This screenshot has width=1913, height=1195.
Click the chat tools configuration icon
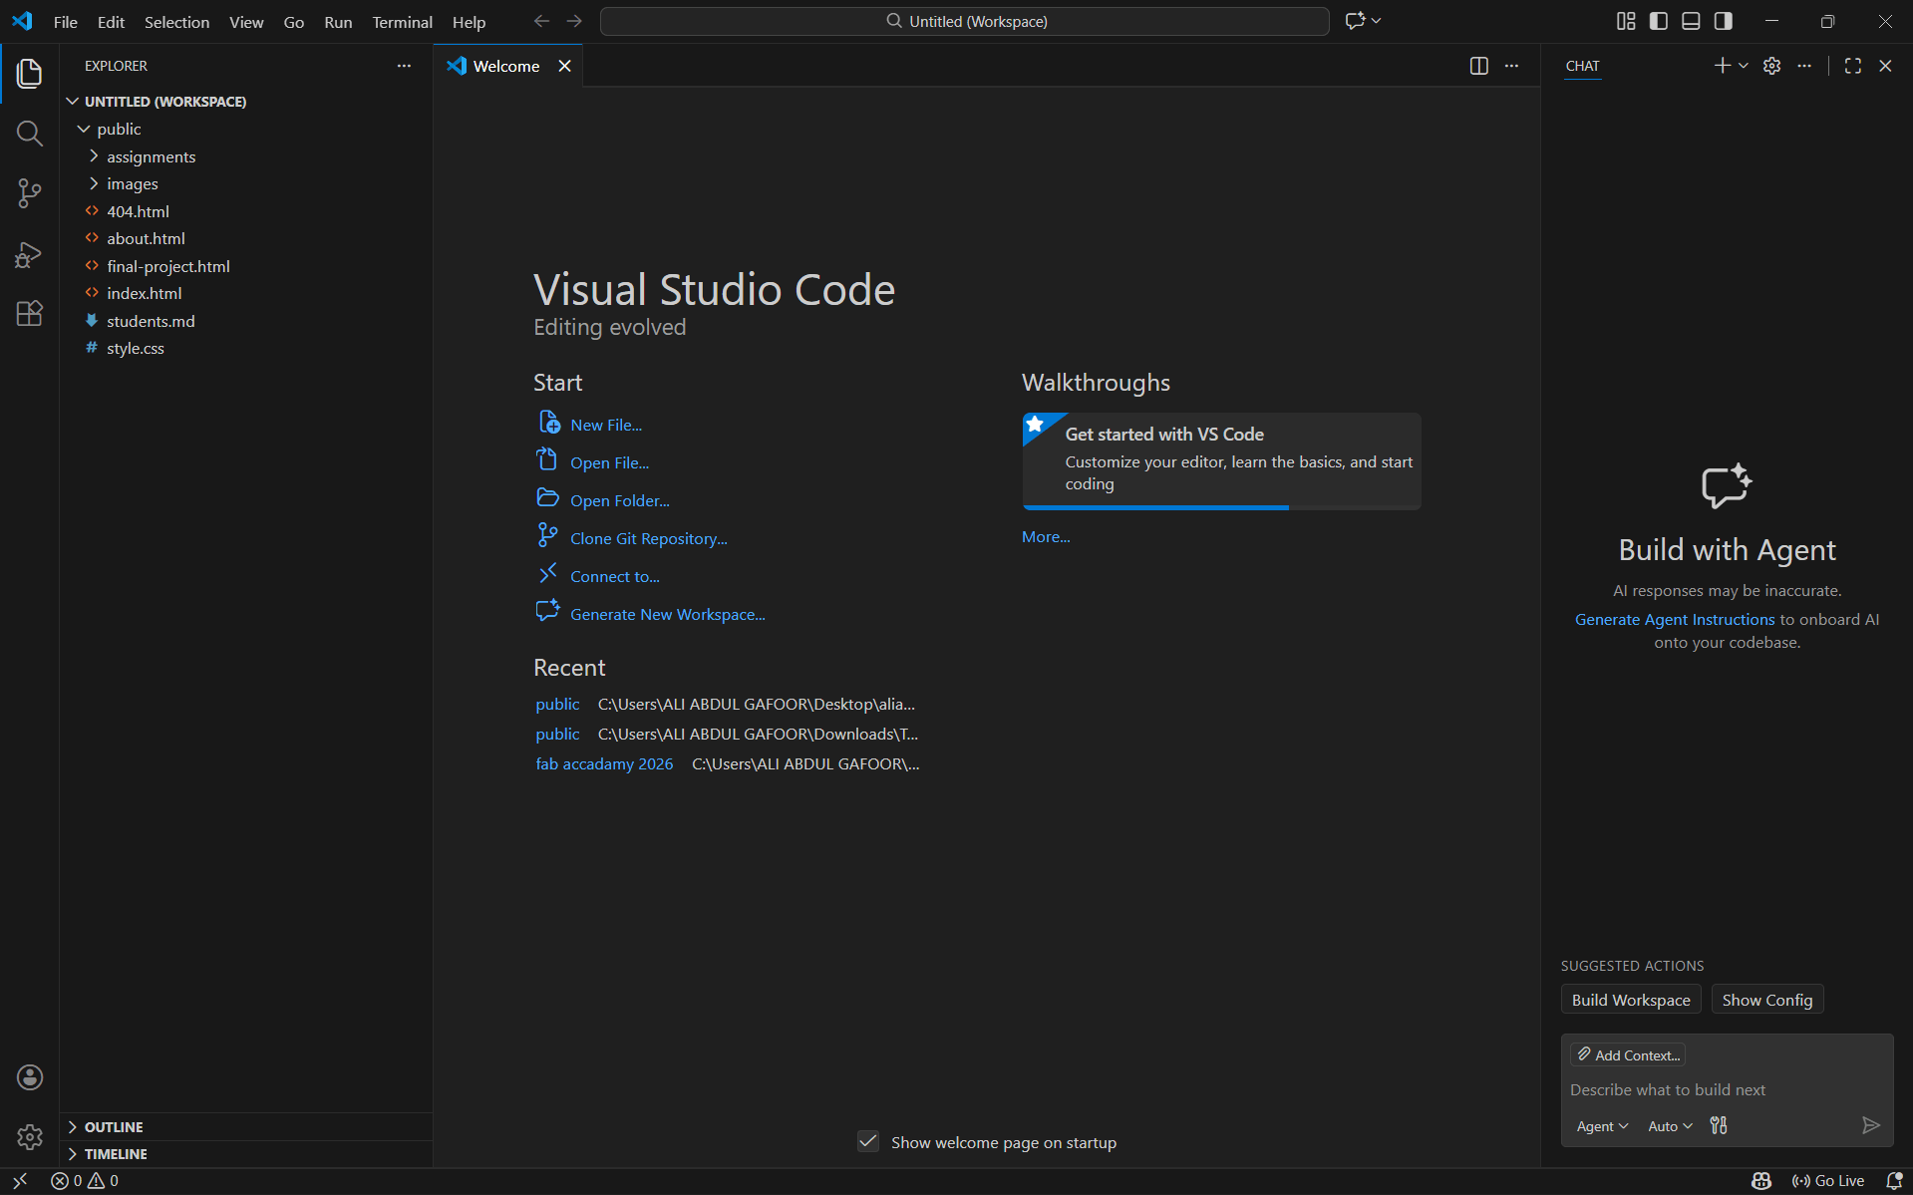[x=1719, y=1126]
